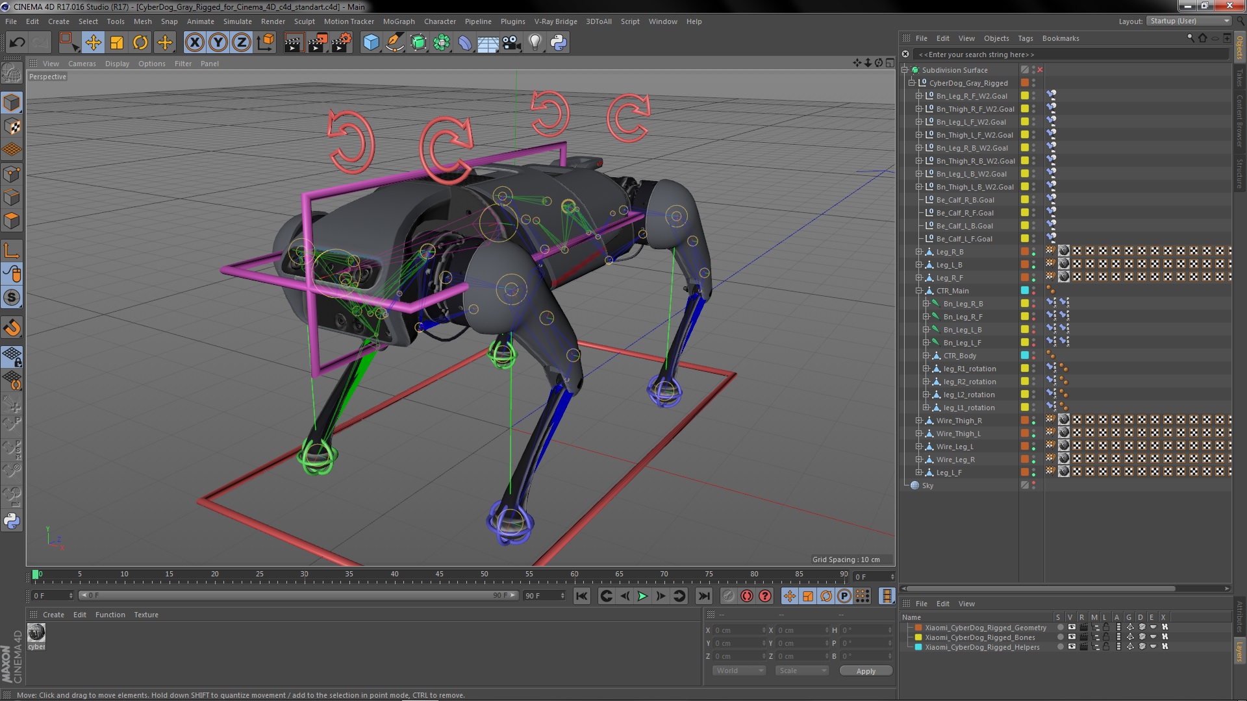Select the Move tool in toolbar
Image resolution: width=1247 pixels, height=701 pixels.
coord(94,43)
